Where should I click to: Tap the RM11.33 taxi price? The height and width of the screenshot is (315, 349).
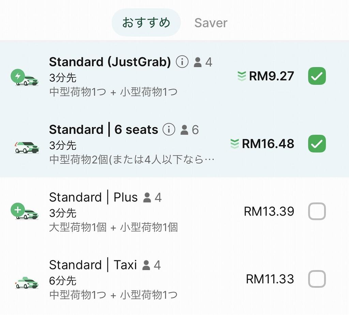click(x=270, y=279)
